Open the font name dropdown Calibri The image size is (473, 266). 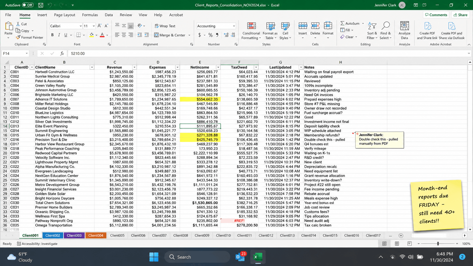pyautogui.click(x=81, y=26)
